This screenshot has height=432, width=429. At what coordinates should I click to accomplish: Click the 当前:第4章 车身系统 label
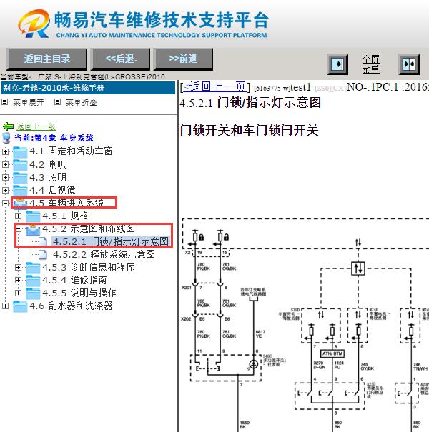54,138
